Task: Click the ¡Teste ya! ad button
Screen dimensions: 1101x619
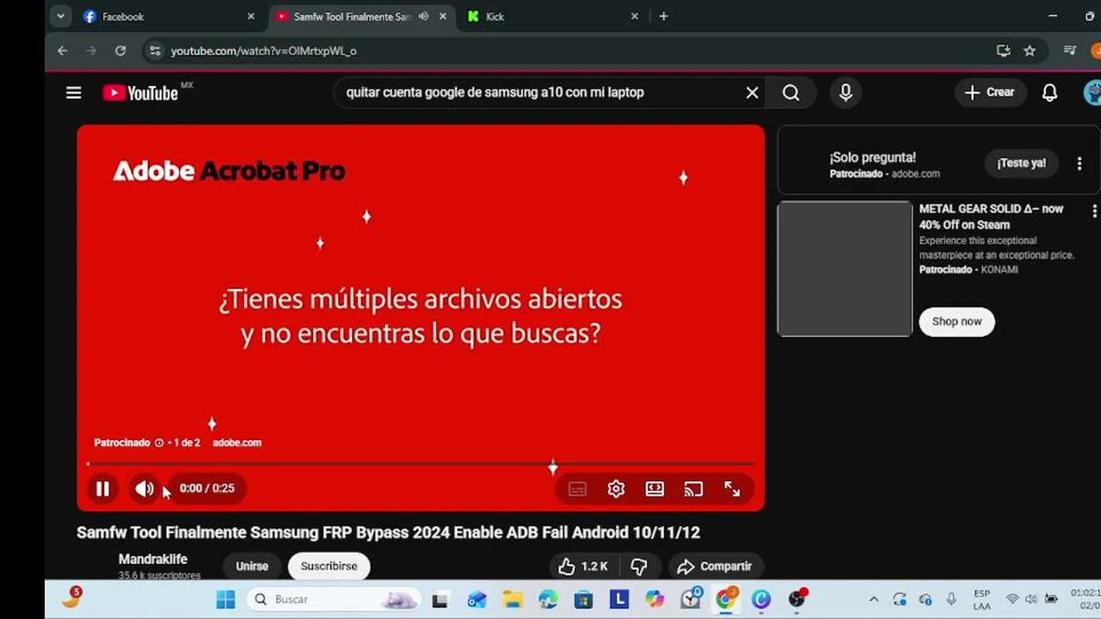Action: tap(1022, 163)
